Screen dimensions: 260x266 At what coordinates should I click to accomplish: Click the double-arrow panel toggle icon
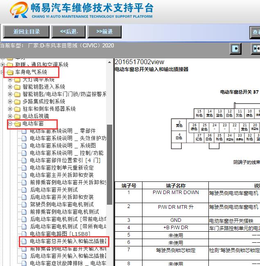(256, 49)
